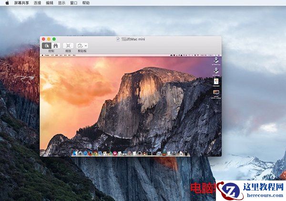
Task: Open the 连接 menu
Action: coord(37,3)
